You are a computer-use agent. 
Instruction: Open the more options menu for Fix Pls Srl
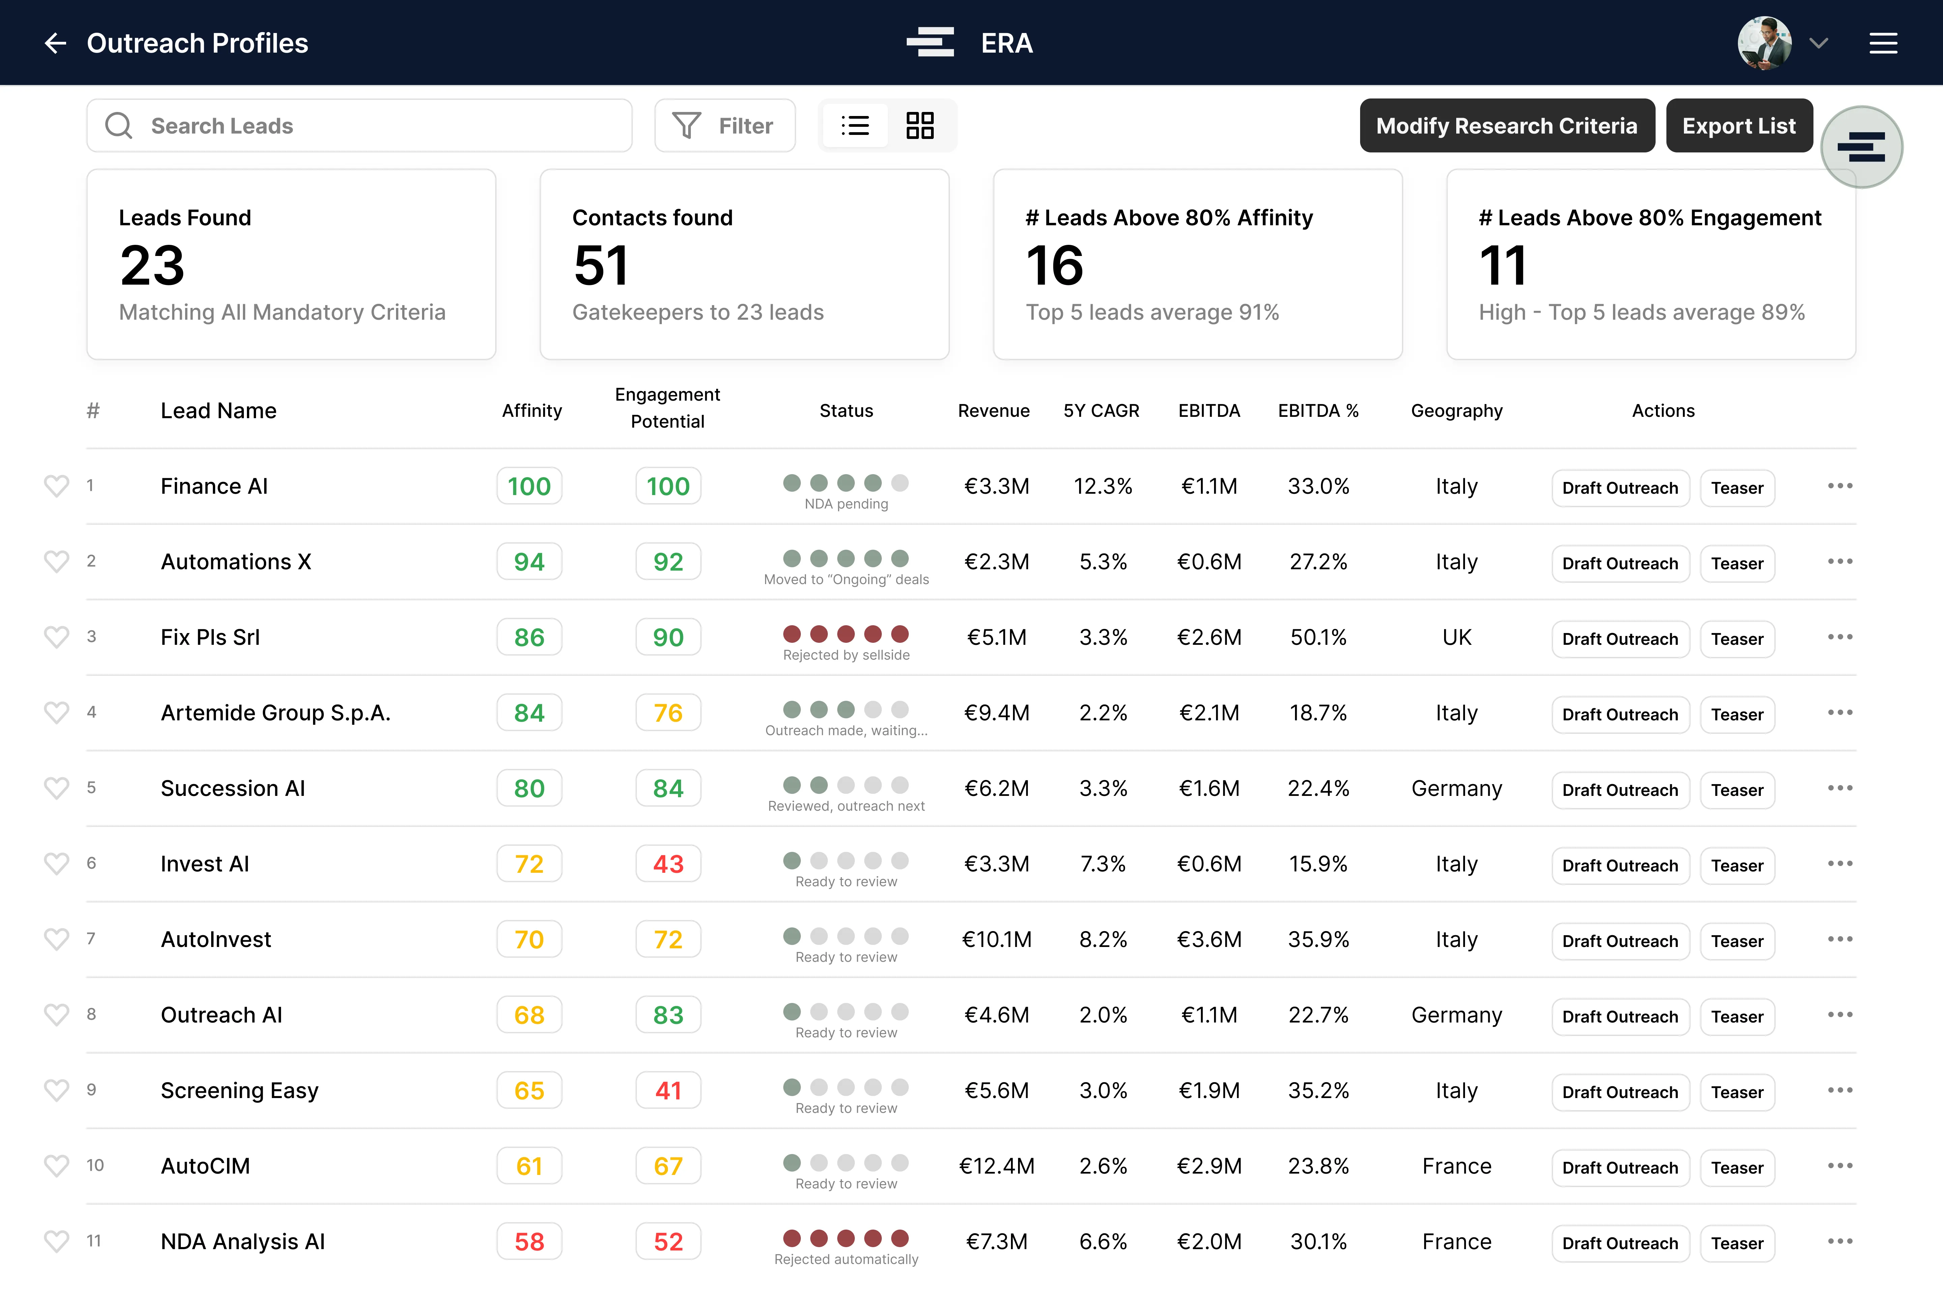point(1840,637)
